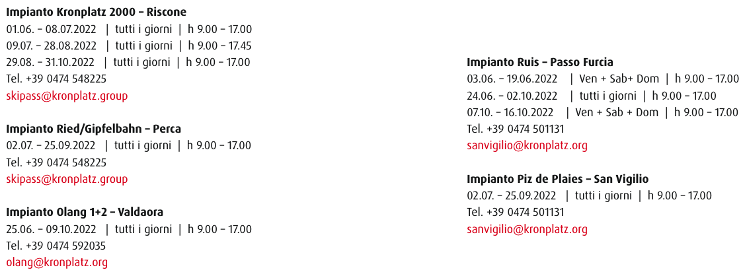Click phone number under Kronplatz 2000 Riscone
This screenshot has width=743, height=278.
(56, 79)
